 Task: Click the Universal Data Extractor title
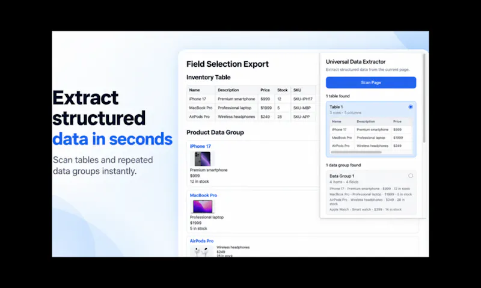click(x=355, y=62)
